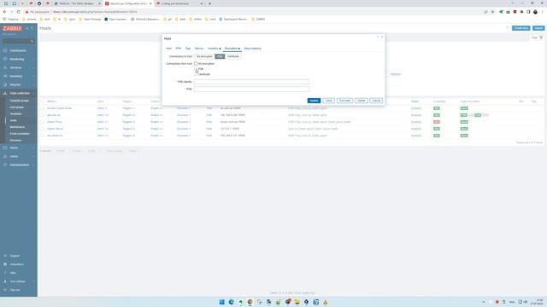547x307 pixels.
Task: Click the Full clone button
Action: 344,101
